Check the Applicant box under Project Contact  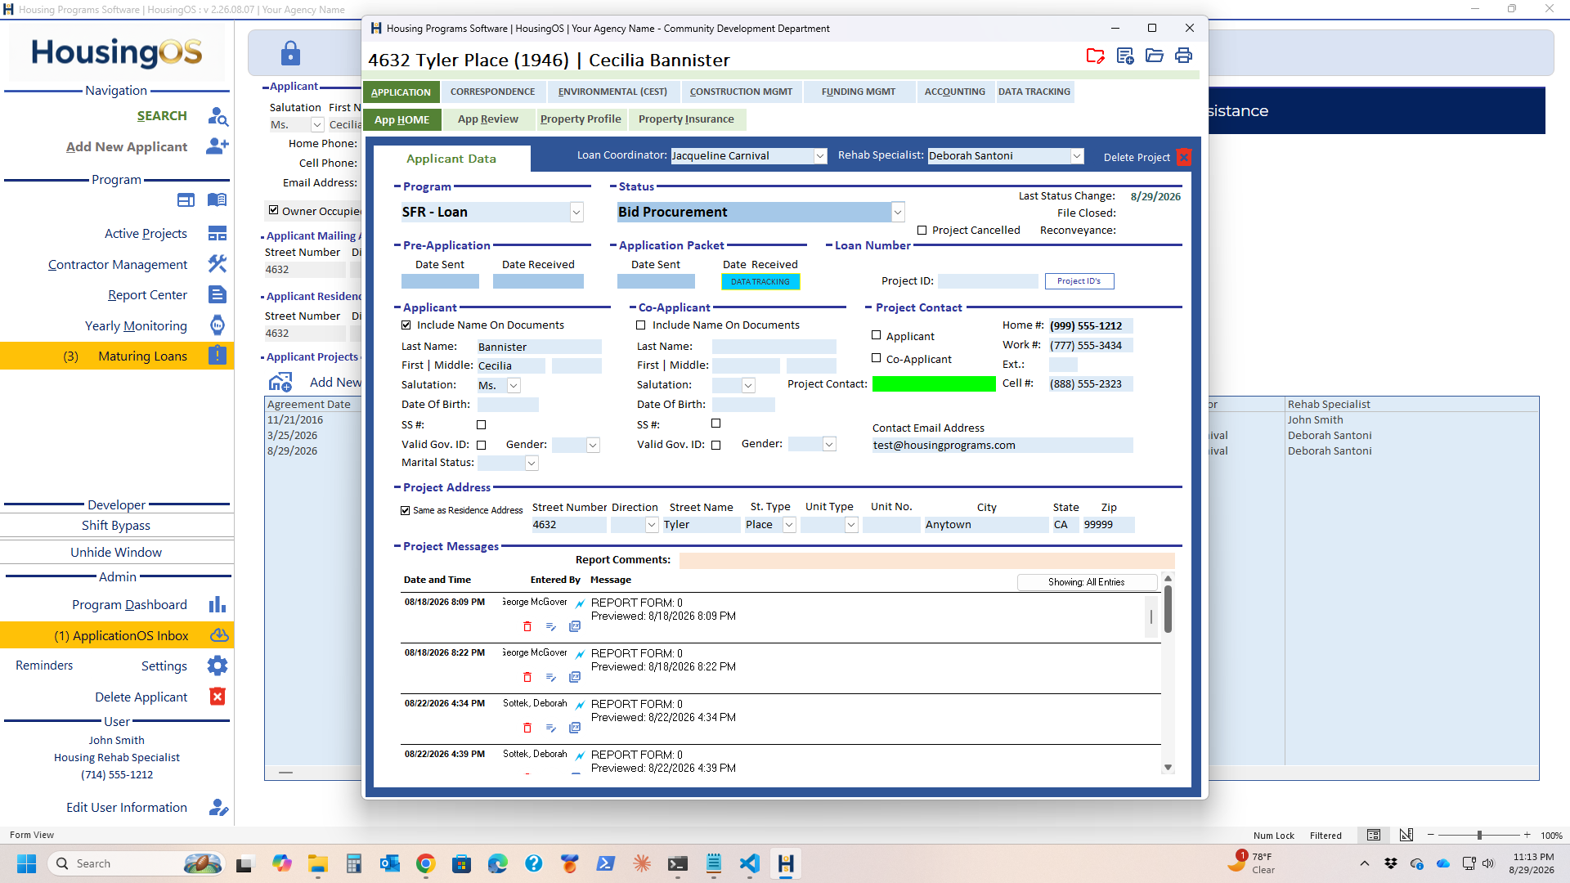point(877,335)
